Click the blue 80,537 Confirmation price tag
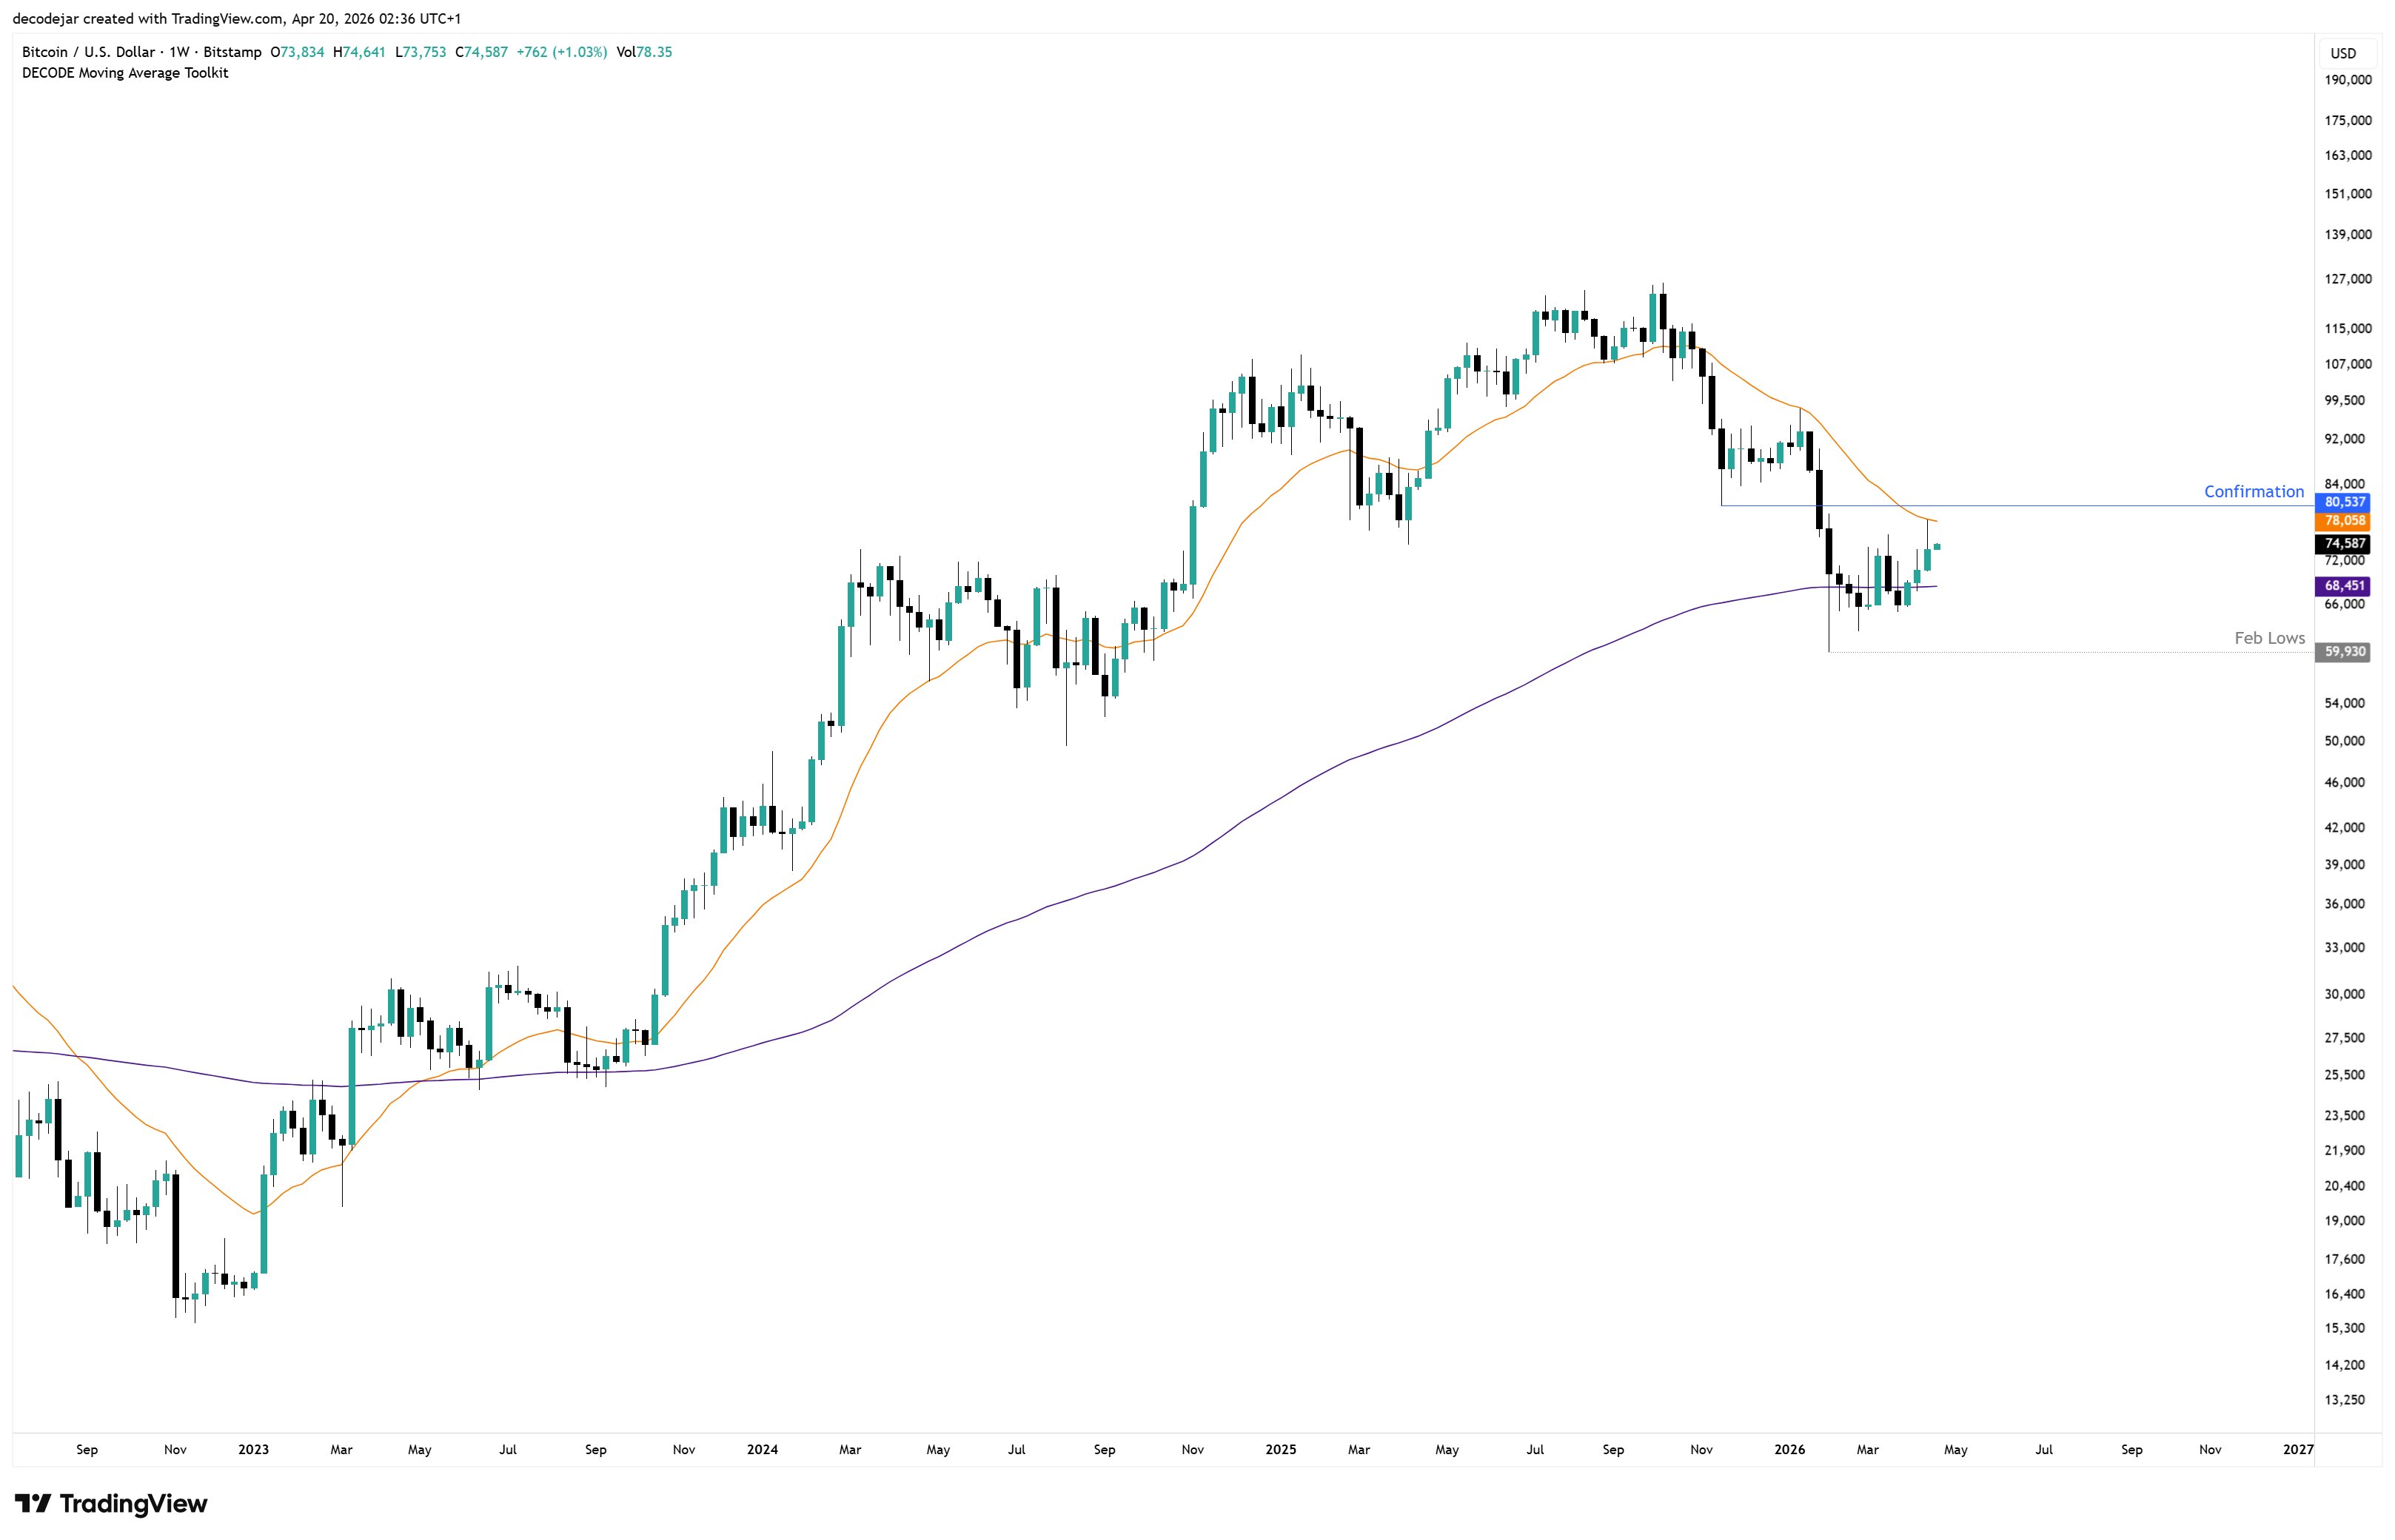Screen dimensions: 2395x1540 [x=2344, y=502]
